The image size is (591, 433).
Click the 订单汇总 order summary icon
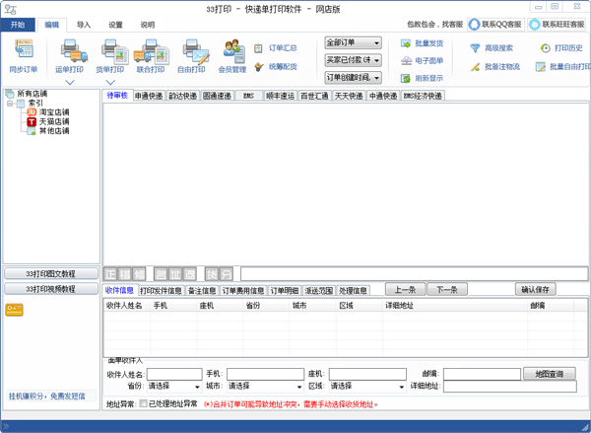[258, 48]
